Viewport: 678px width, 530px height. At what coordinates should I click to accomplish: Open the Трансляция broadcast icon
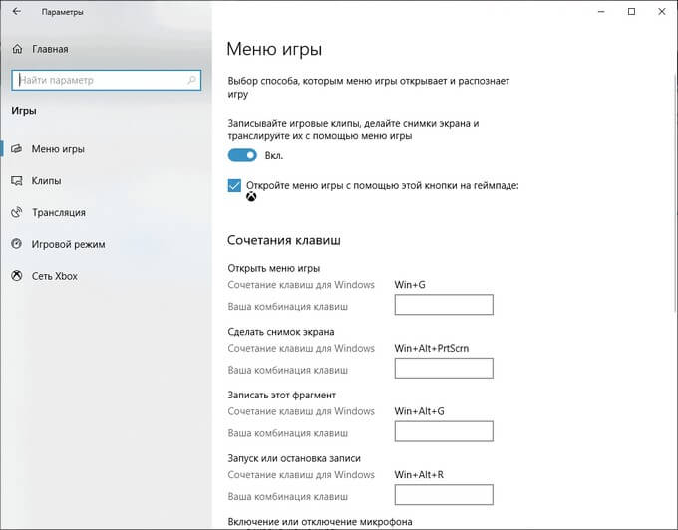tap(16, 212)
